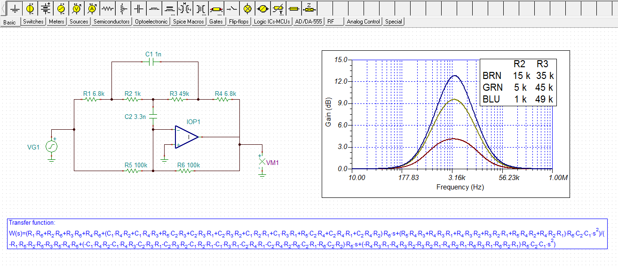Switch to the Basic tab

[x=10, y=22]
